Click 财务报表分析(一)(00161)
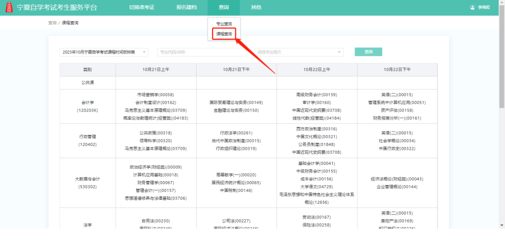Viewport: 505px width, 241px height. click(397, 118)
